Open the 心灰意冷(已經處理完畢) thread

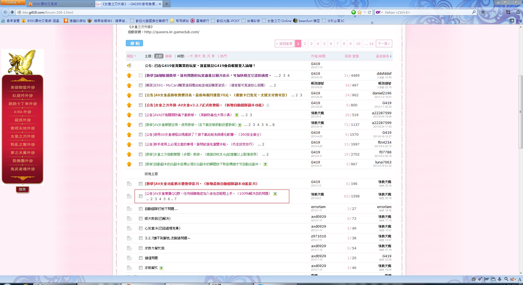[x=163, y=228]
